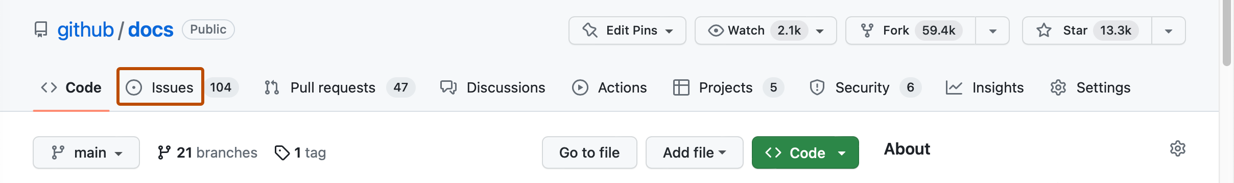Screen dimensions: 1234x183
Task: Open the github owner link
Action: (85, 30)
